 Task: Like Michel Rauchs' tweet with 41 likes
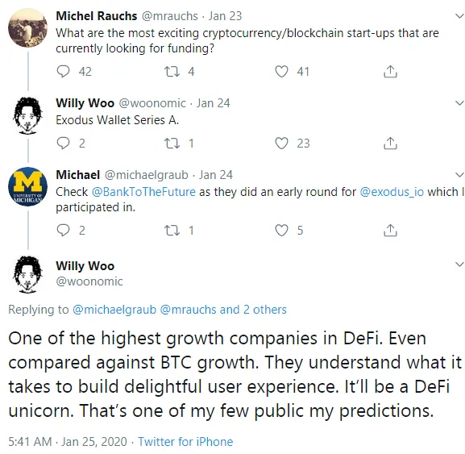[x=281, y=72]
